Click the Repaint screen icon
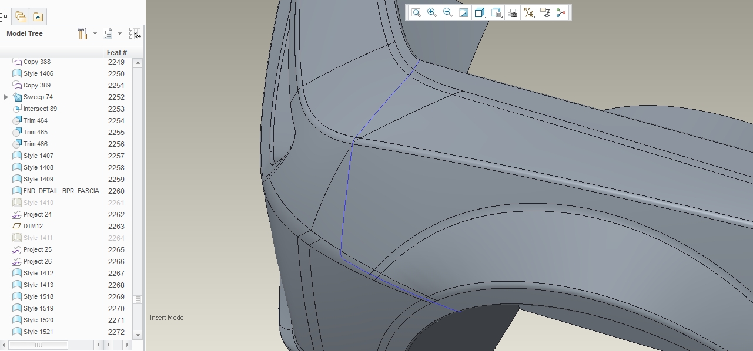 [x=464, y=12]
